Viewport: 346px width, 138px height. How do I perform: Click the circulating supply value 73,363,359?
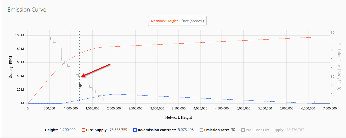click(x=118, y=130)
